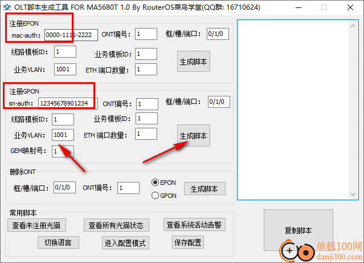Click the EPON mac-auth input field
Viewport: 364px width, 263px height.
click(71, 35)
